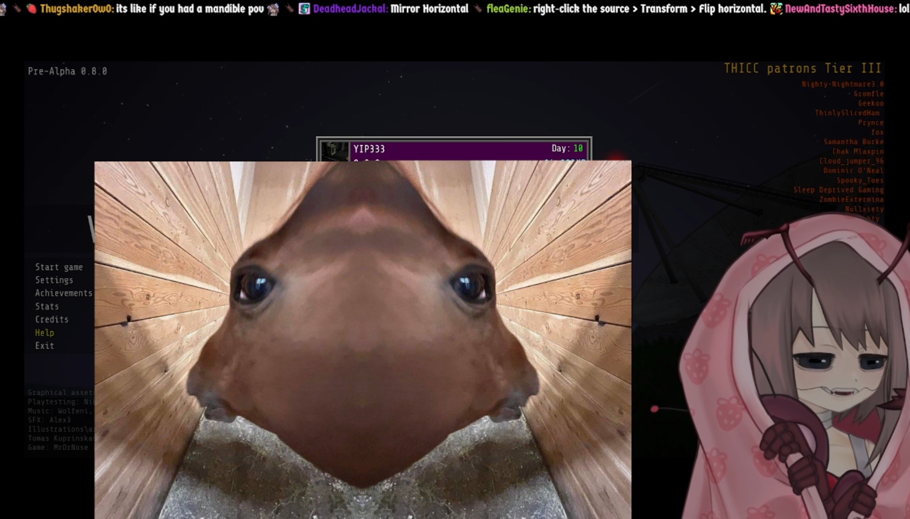Click the patron name 'Cloud_jumper_96'
This screenshot has height=519, width=910.
851,161
